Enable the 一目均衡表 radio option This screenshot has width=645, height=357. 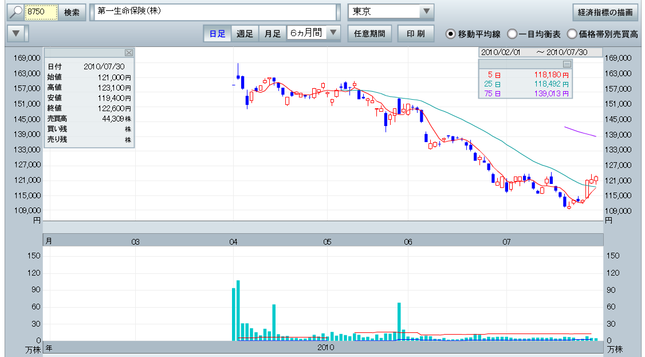point(512,34)
